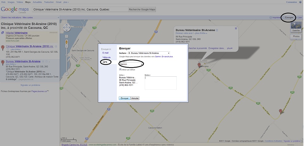Image resolution: width=304 pixels, height=146 pixels.
Task: Open Traduction in the top navigation bar
Action: point(49,2)
